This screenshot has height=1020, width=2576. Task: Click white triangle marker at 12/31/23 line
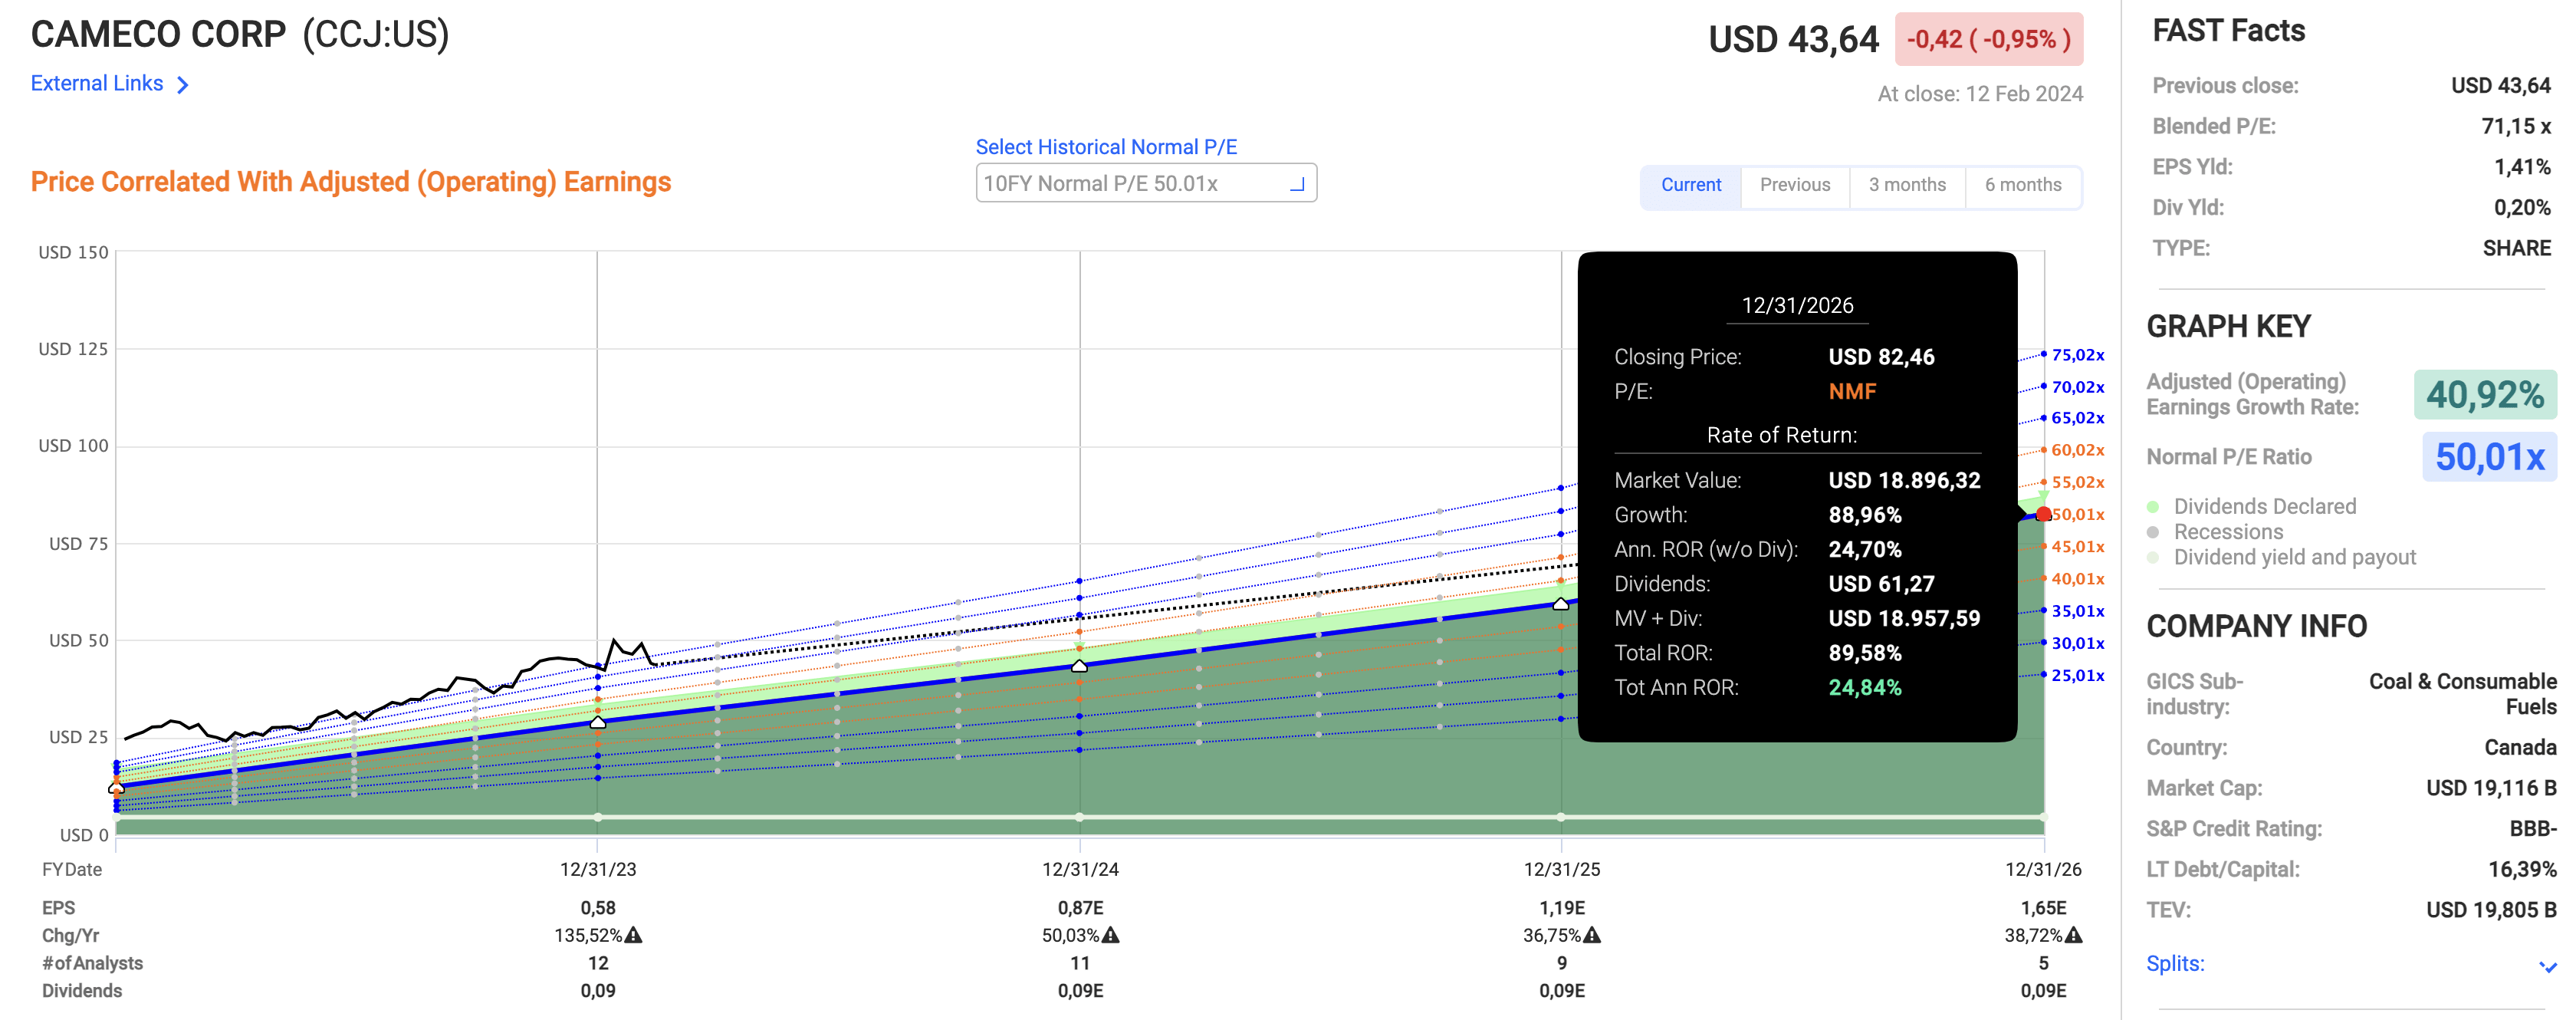click(x=598, y=722)
